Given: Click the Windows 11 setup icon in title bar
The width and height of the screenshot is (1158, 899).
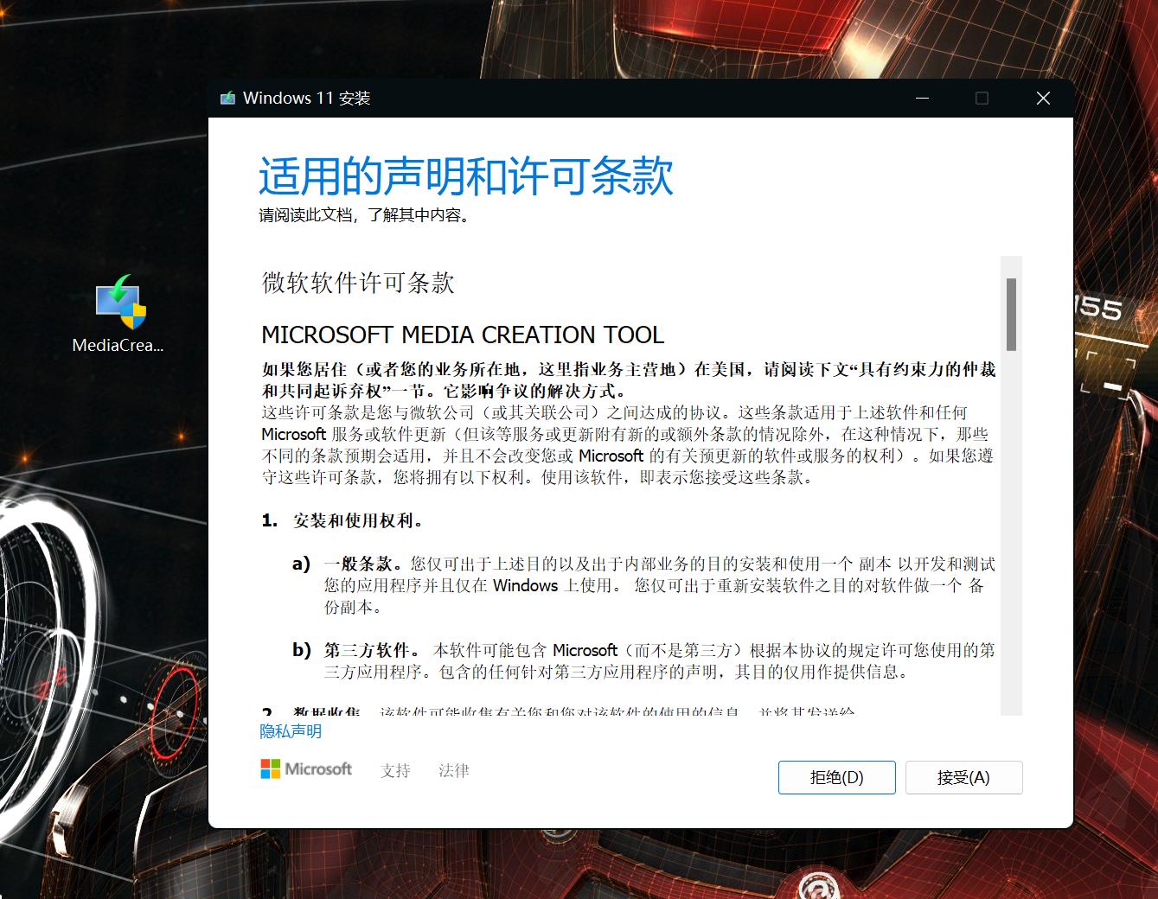Looking at the screenshot, I should 227,98.
